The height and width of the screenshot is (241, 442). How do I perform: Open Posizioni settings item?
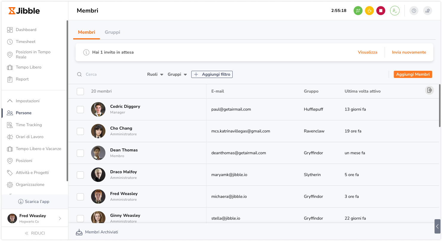(24, 161)
